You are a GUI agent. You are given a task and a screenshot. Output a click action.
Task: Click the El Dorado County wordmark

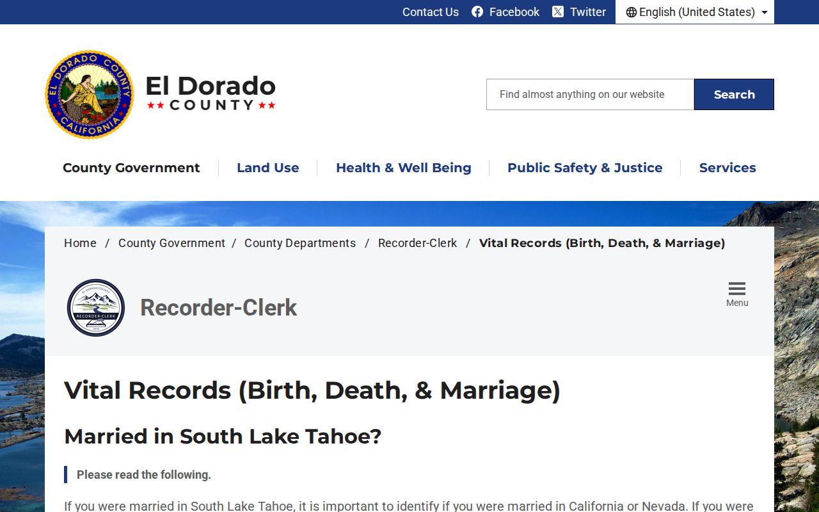point(211,93)
